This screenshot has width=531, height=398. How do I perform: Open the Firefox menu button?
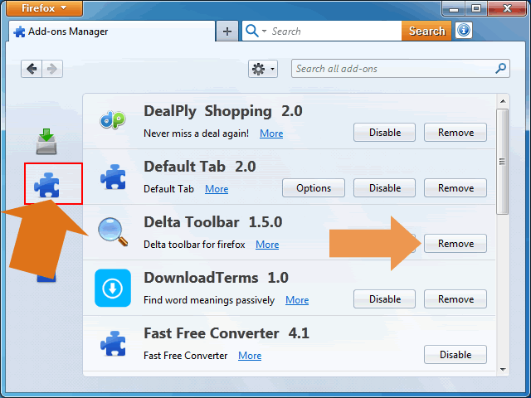44,7
